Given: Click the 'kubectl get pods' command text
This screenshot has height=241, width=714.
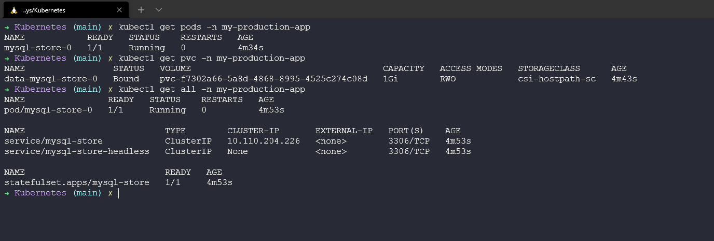Looking at the screenshot, I should (x=214, y=27).
